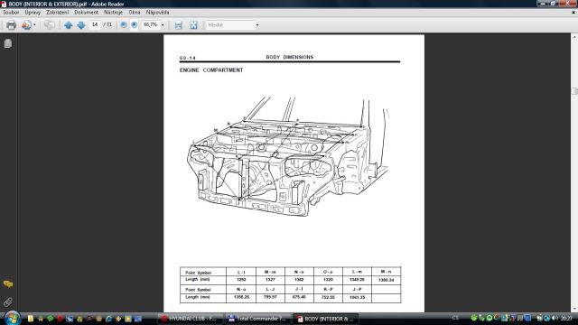This screenshot has height=325, width=578.
Task: Open the Comments panel in sidebar
Action: pyautogui.click(x=8, y=283)
